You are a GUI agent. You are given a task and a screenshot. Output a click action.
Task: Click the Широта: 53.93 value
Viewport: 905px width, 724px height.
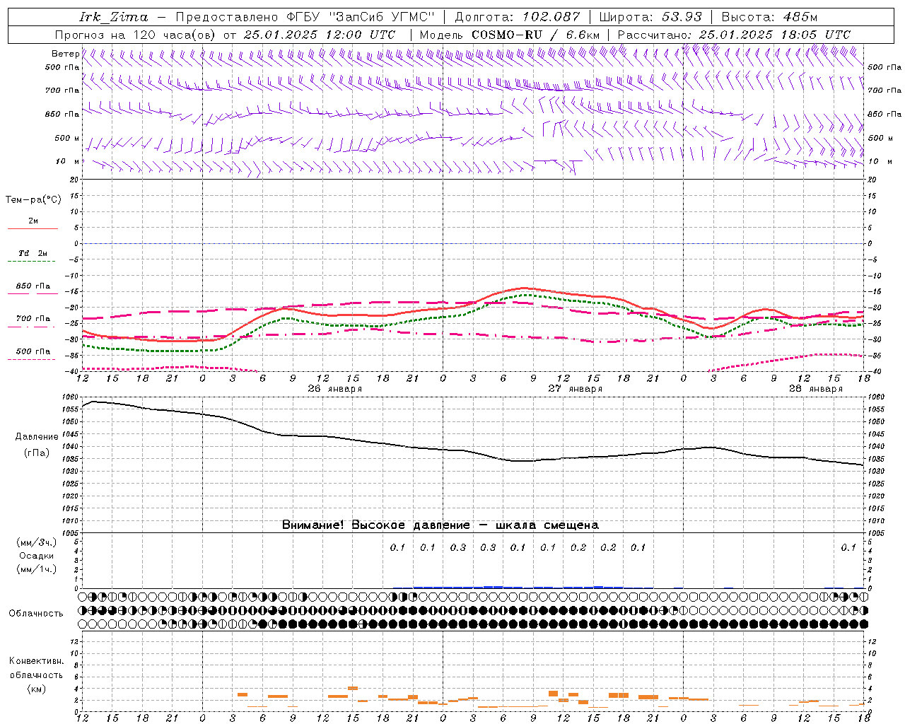click(x=650, y=17)
